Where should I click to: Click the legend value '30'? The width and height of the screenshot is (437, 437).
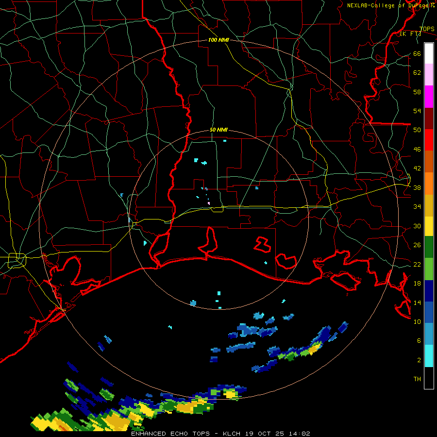tap(417, 226)
